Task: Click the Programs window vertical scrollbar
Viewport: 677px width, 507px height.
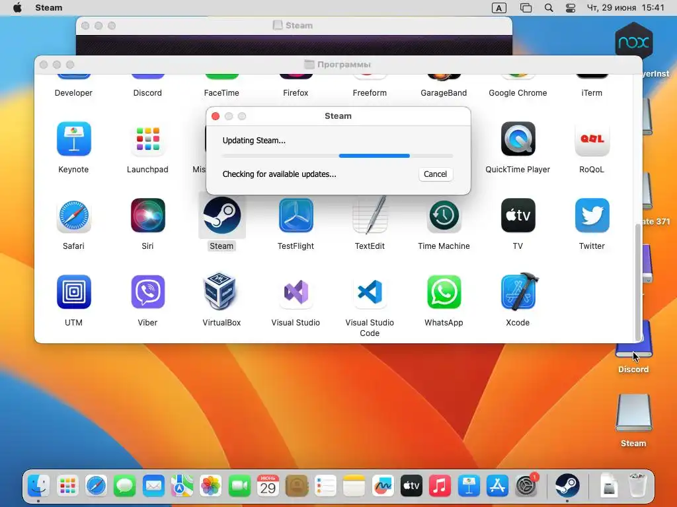Action: (x=638, y=283)
